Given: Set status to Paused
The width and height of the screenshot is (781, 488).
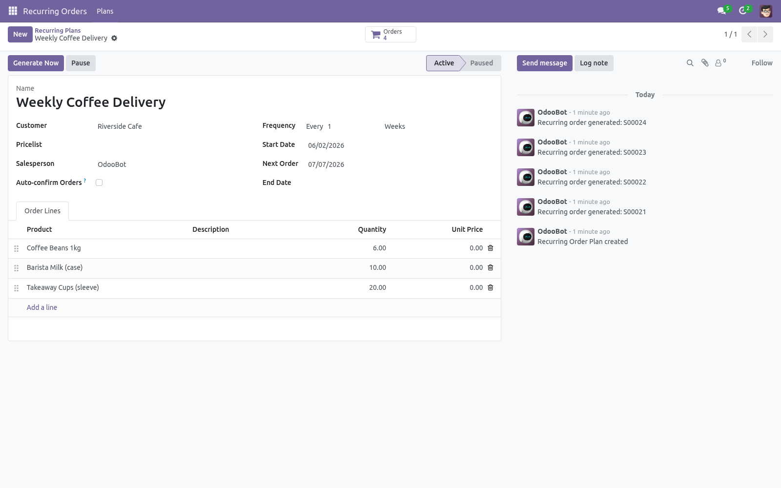Looking at the screenshot, I should click(481, 63).
